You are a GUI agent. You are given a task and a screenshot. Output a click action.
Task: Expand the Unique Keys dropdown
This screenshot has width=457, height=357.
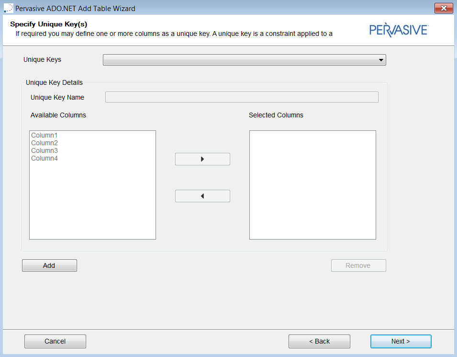[x=381, y=60]
